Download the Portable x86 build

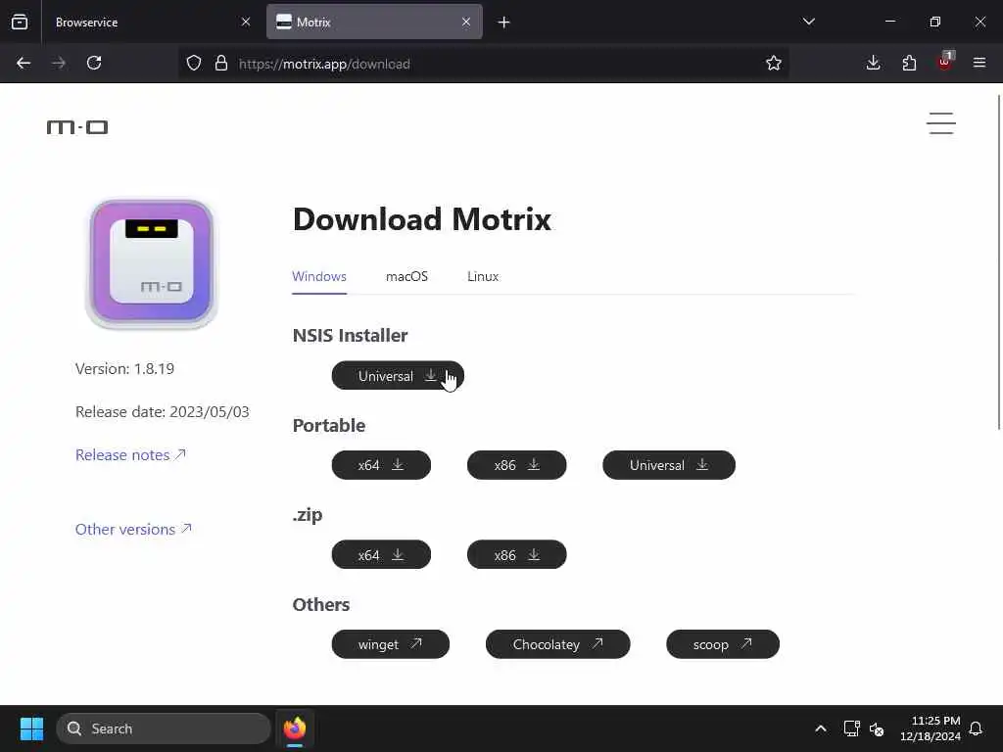click(x=517, y=465)
